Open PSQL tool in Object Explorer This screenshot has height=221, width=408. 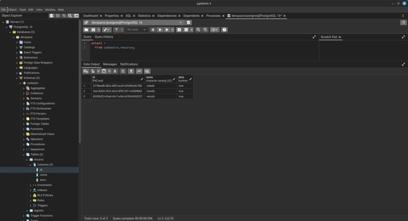click(x=76, y=16)
